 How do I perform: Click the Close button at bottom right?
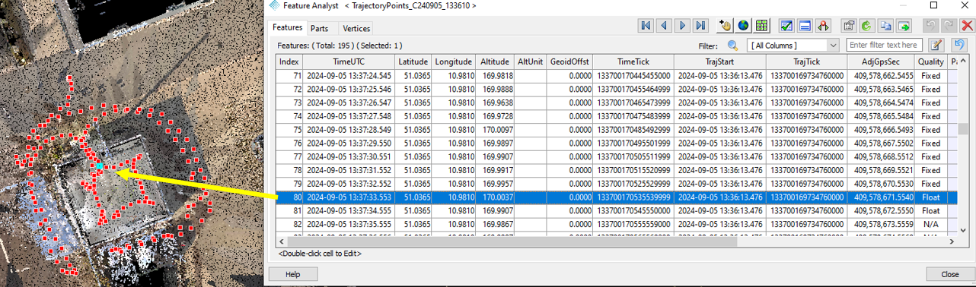point(950,274)
